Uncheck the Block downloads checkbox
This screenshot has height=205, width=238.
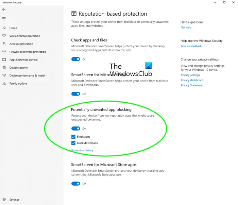73,143
